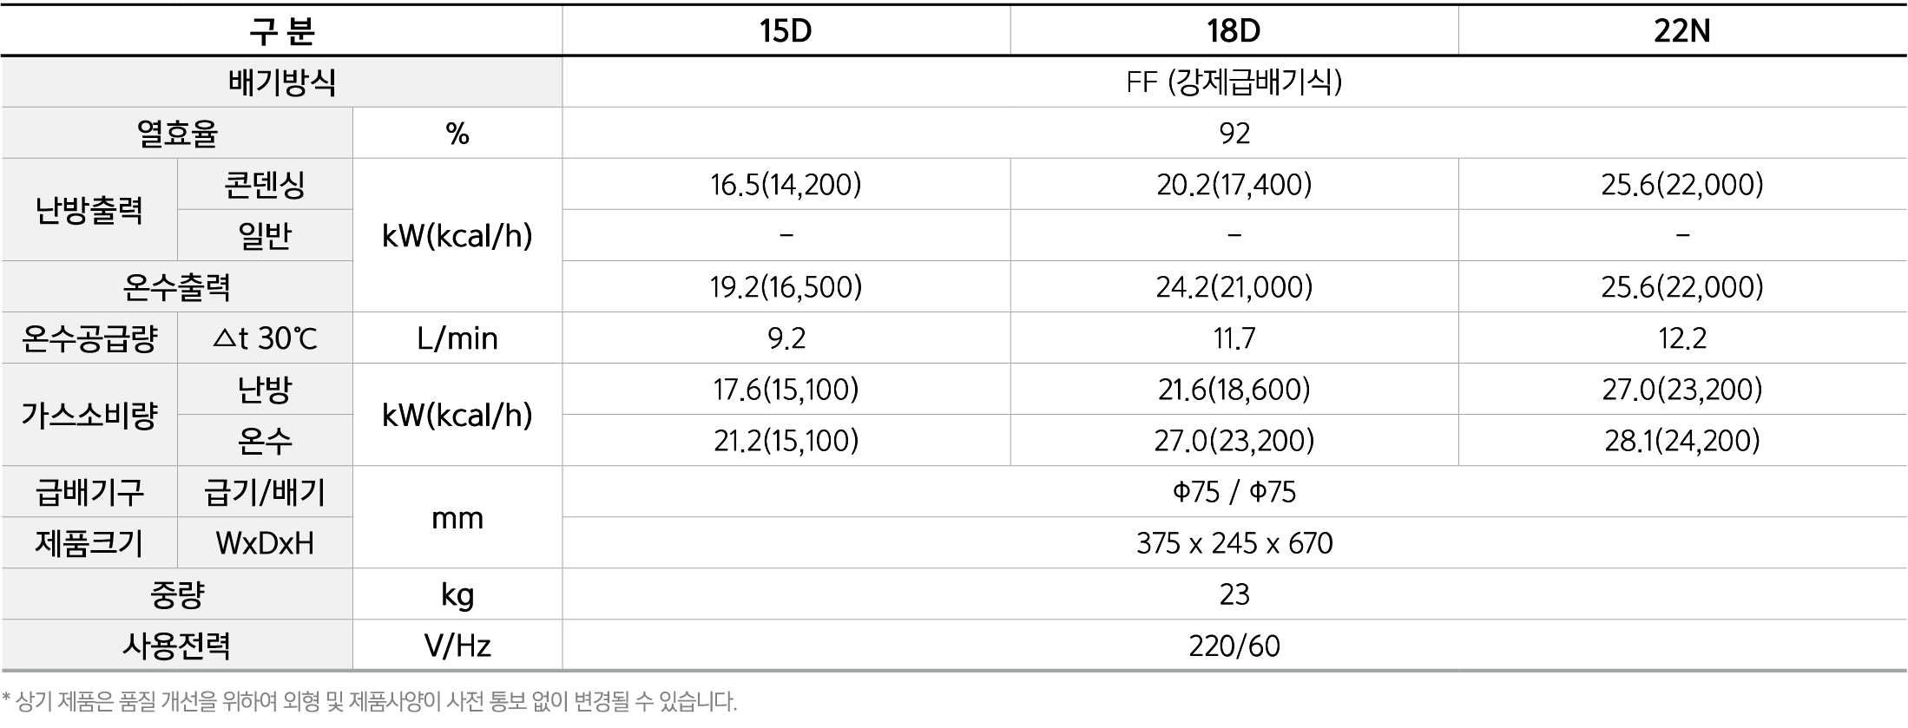This screenshot has width=1908, height=728.
Task: Click the footnote about product changes
Action: 370,701
